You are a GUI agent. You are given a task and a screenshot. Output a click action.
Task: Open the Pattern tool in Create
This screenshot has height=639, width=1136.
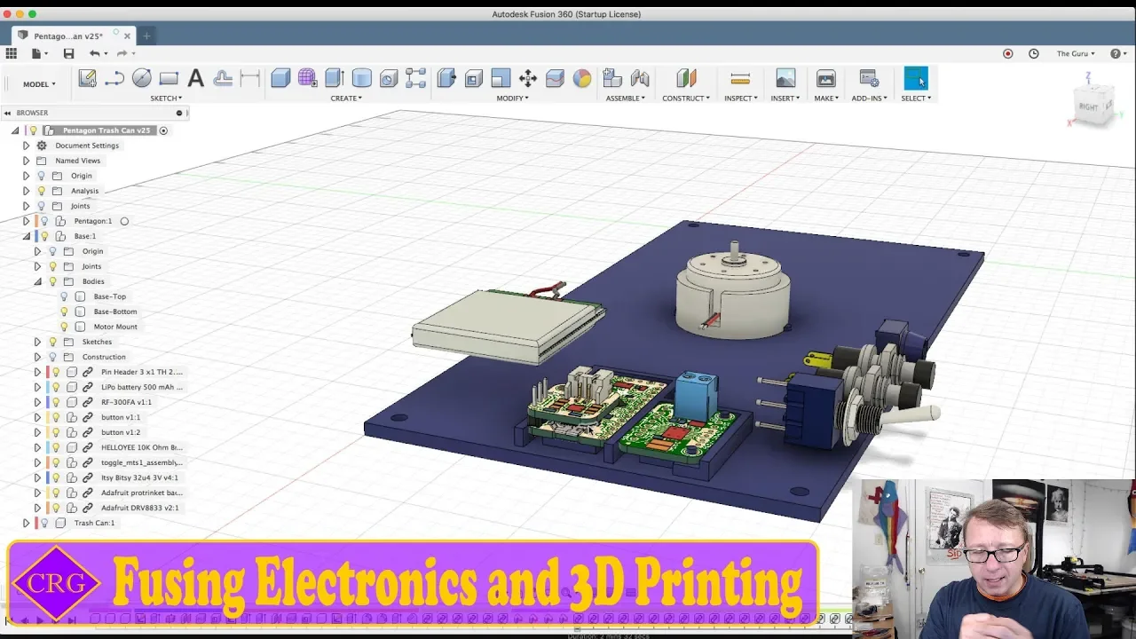click(415, 78)
